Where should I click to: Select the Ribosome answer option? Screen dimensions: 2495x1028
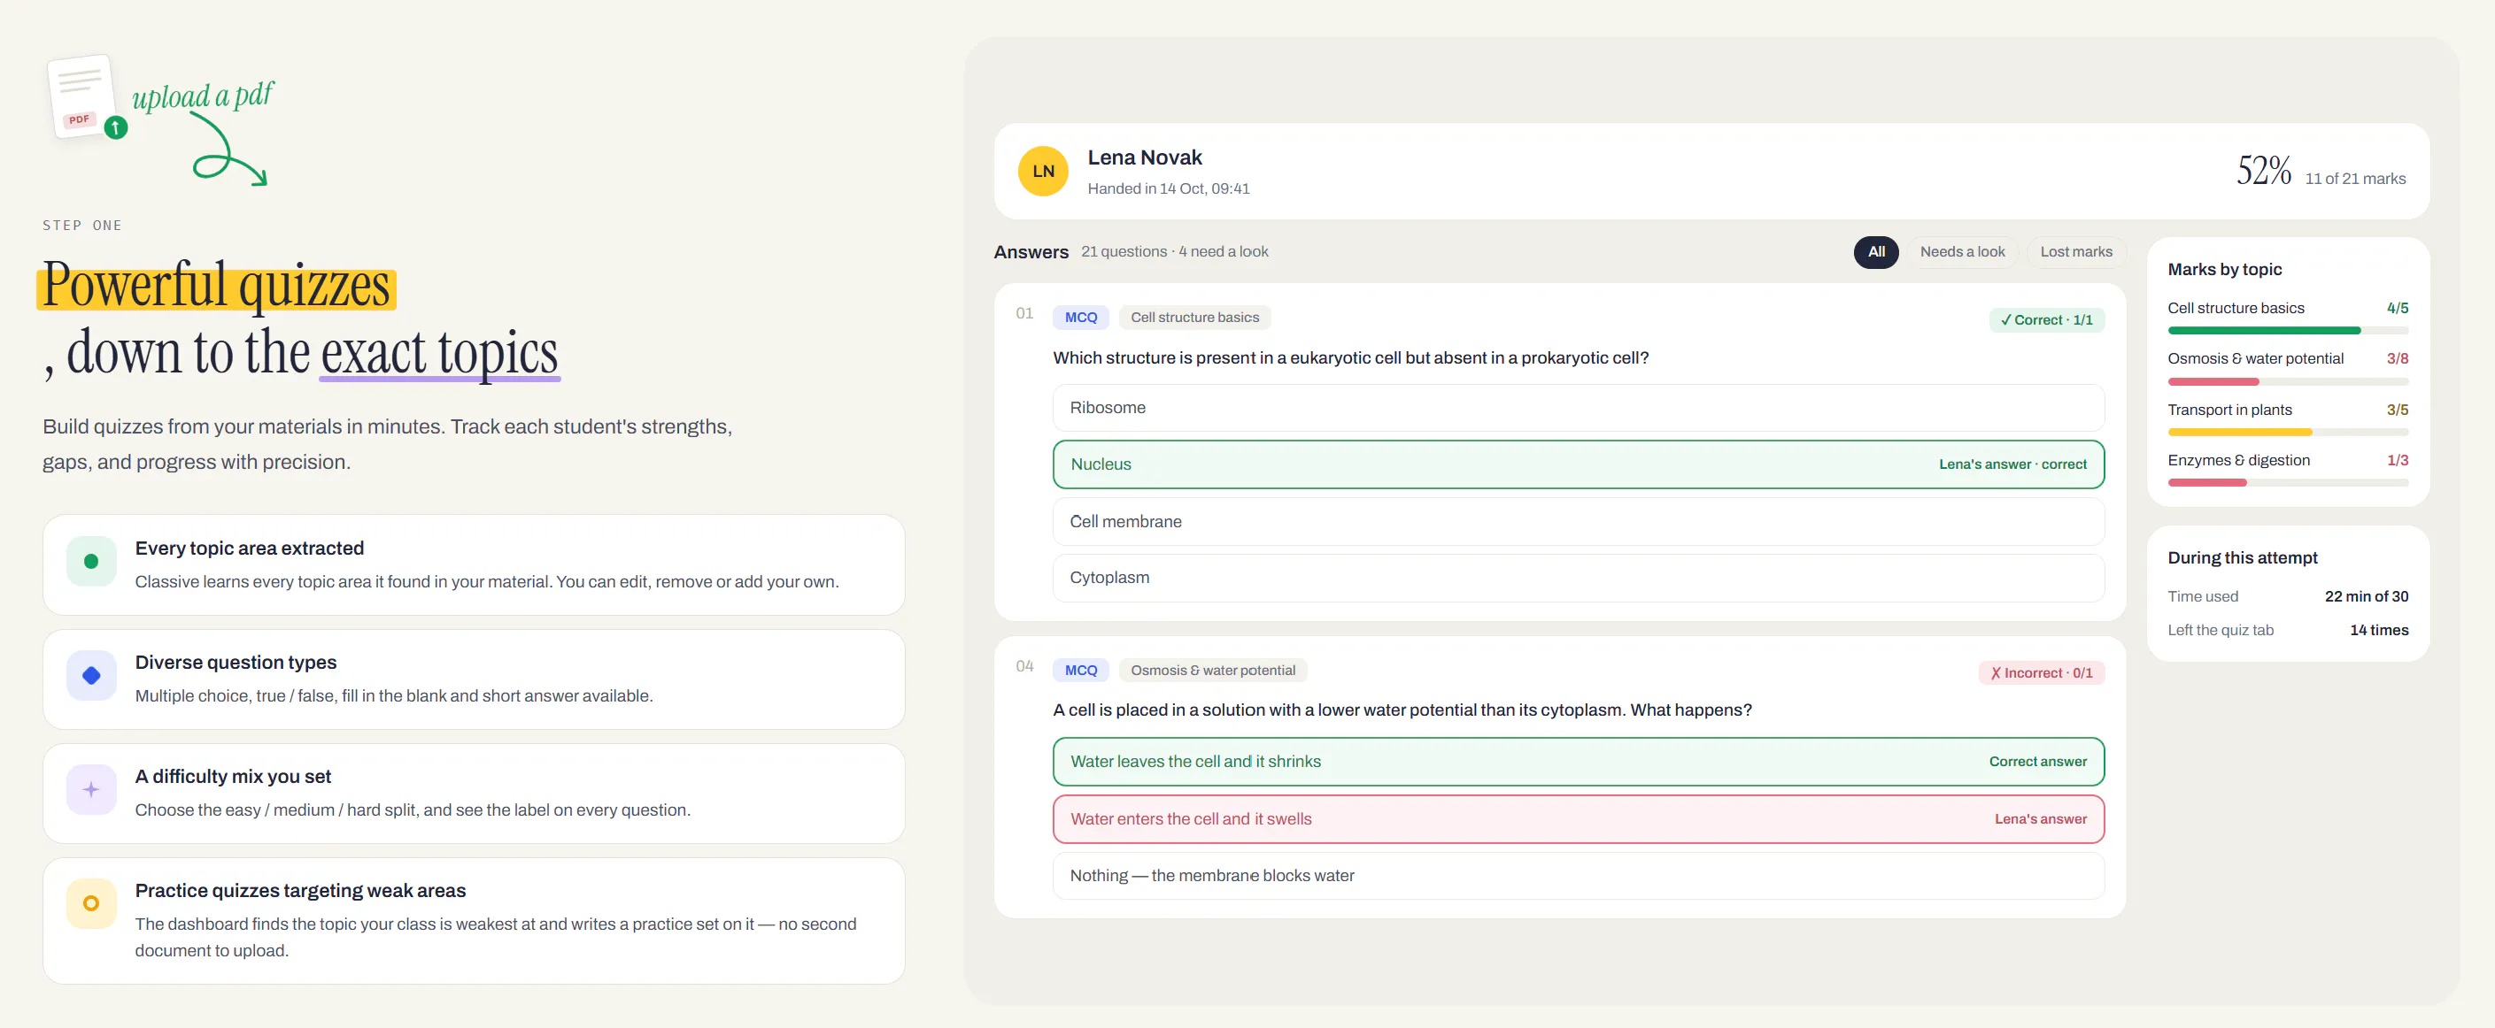point(1578,408)
